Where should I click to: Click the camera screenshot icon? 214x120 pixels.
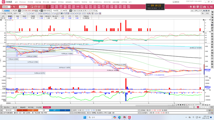(205, 7)
